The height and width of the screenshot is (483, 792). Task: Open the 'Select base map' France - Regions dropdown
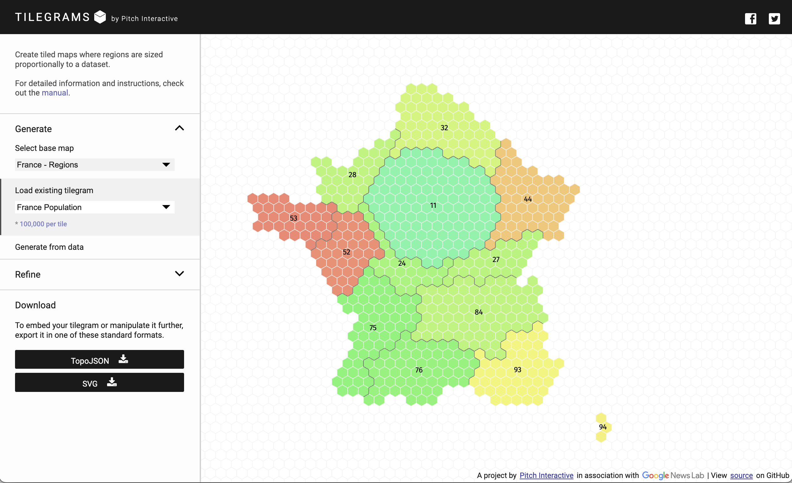pyautogui.click(x=94, y=165)
